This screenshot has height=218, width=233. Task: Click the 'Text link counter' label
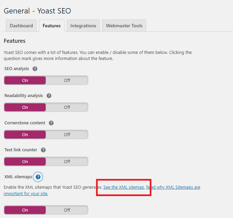pyautogui.click(x=21, y=150)
